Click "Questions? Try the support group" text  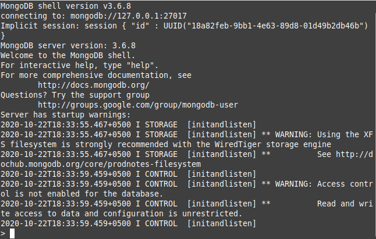75,94
